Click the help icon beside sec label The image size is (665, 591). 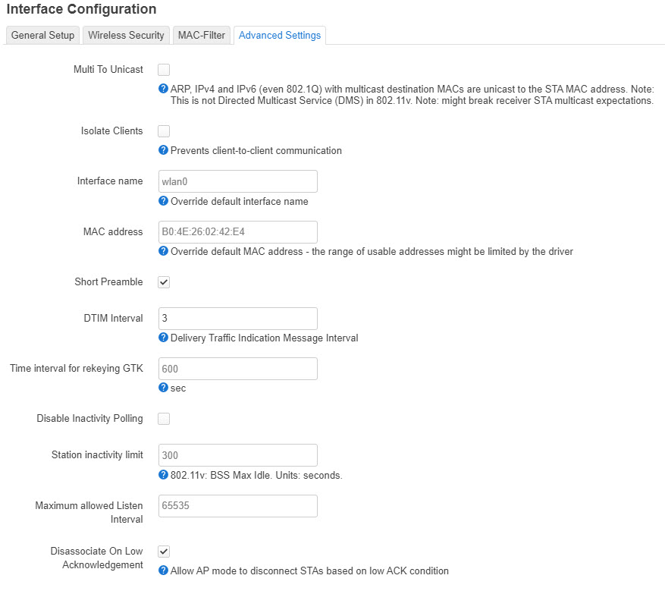[x=163, y=388]
